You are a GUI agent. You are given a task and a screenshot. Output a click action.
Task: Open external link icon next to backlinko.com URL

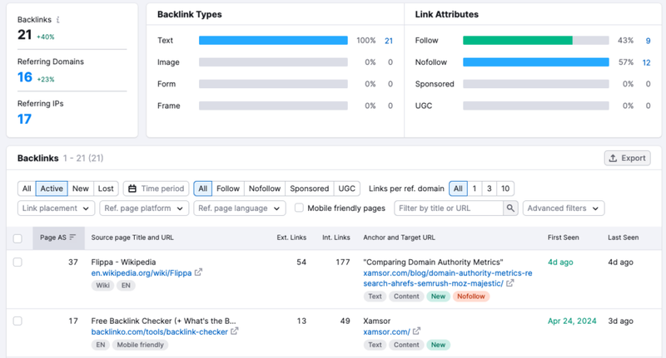235,332
